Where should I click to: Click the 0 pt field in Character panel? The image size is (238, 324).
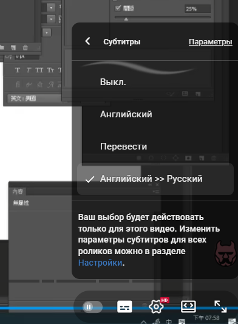click(27, 57)
